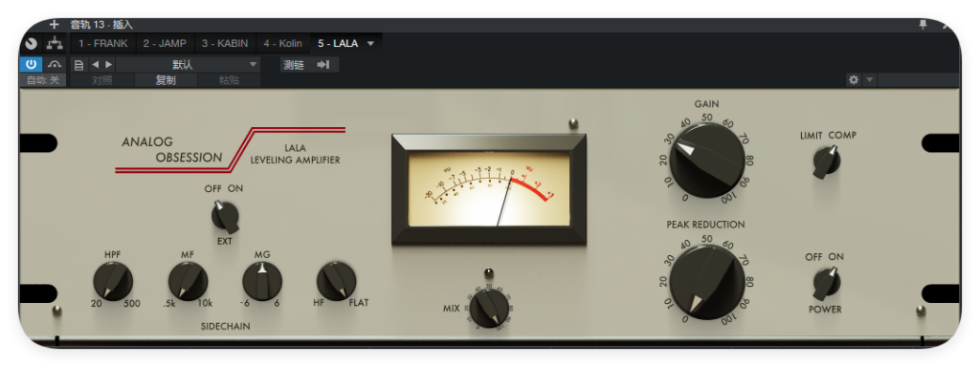The height and width of the screenshot is (367, 980).
Task: Click the 自动: 关 automation button
Action: 42,80
